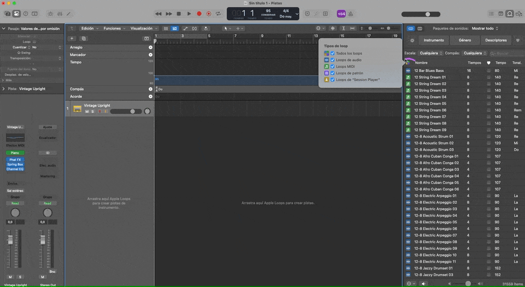Open the Editors pencil icon
The width and height of the screenshot is (525, 287).
click(69, 14)
